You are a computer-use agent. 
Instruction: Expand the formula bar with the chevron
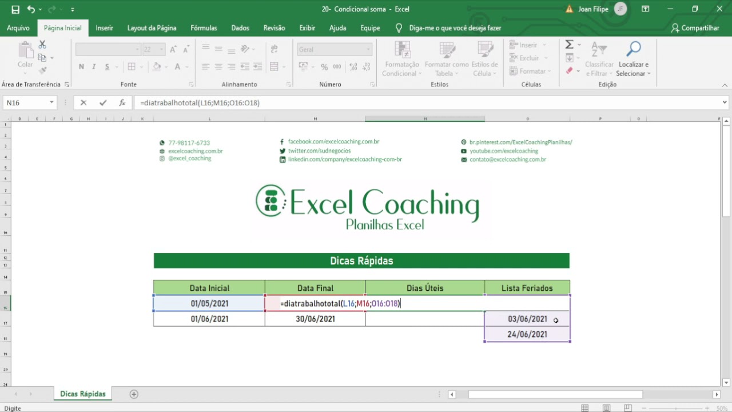[x=725, y=103]
